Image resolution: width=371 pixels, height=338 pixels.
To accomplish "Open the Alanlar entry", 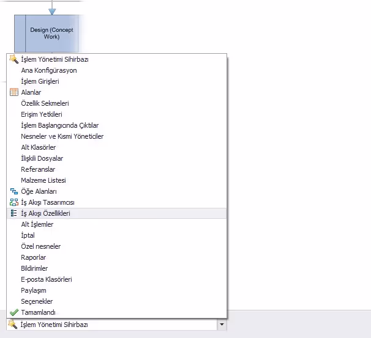I will (117, 92).
